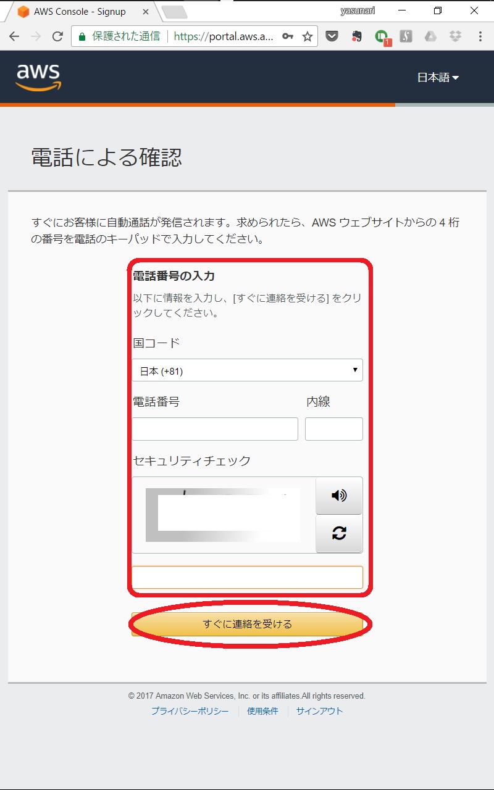Open the gray S extension icon
The height and width of the screenshot is (790, 494).
click(406, 36)
